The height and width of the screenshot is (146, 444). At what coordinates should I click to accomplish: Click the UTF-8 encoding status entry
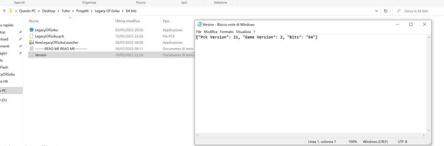coord(402,142)
